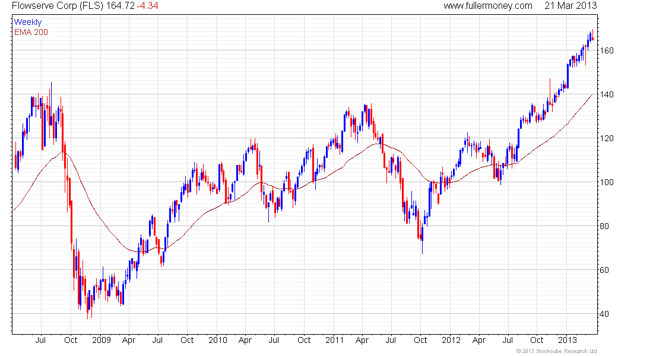Viewport: 653px width, 356px height.
Task: Click the latest candlestick near 165
Action: 592,36
